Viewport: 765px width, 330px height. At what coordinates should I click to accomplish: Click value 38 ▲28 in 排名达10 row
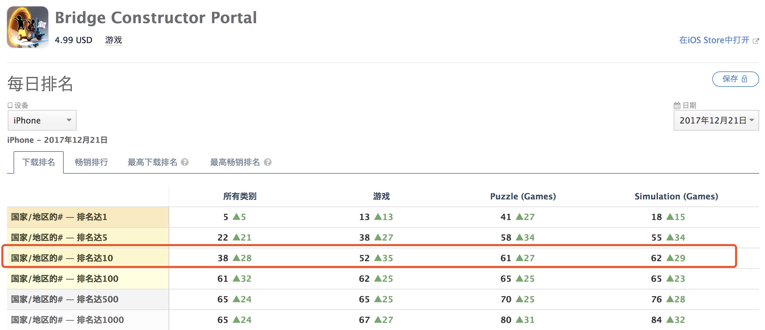[x=235, y=258]
